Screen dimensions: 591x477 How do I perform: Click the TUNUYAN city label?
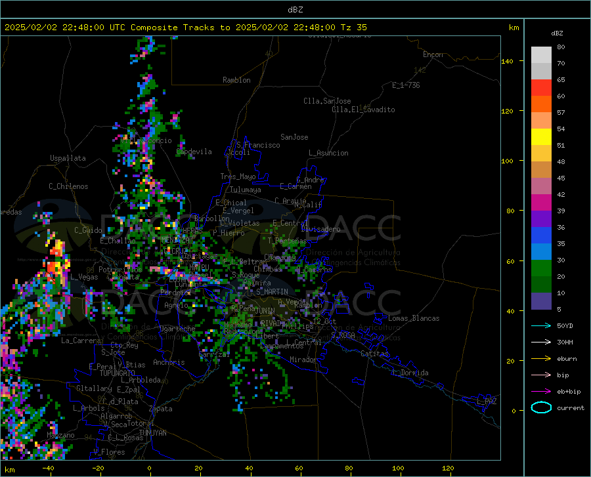tap(152, 433)
